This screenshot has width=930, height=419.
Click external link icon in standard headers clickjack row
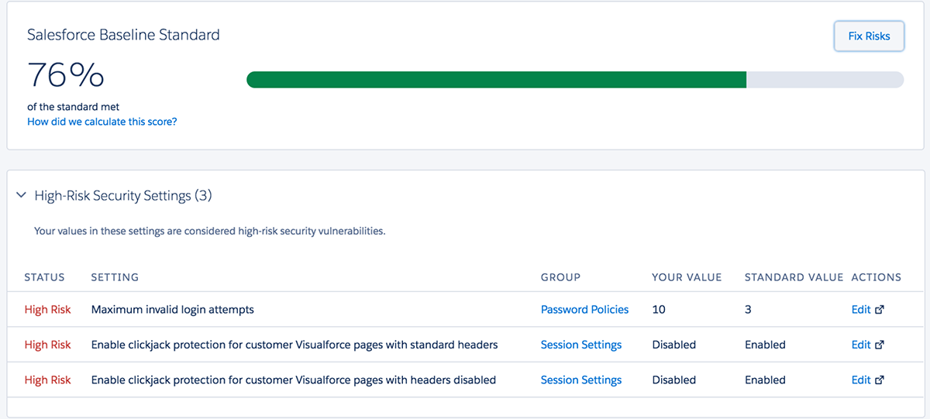pos(880,345)
